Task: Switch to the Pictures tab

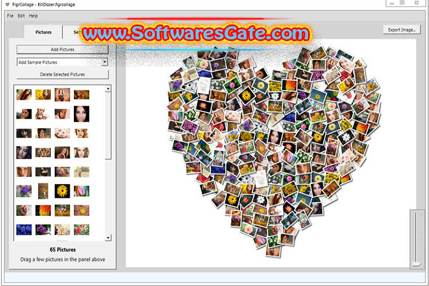Action: tap(43, 32)
